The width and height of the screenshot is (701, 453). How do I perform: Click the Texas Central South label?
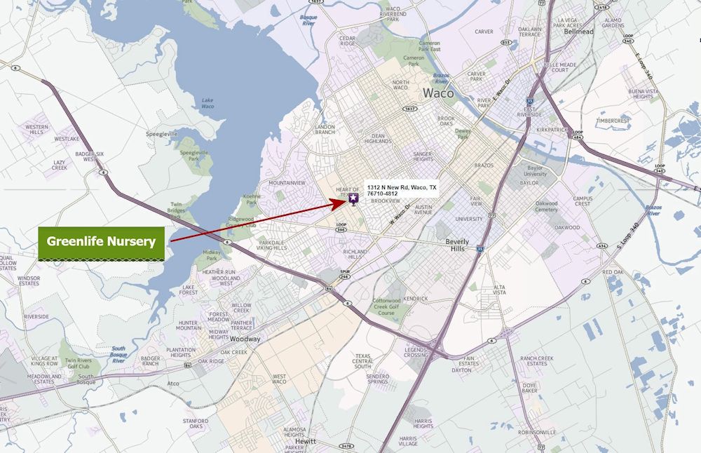362,361
